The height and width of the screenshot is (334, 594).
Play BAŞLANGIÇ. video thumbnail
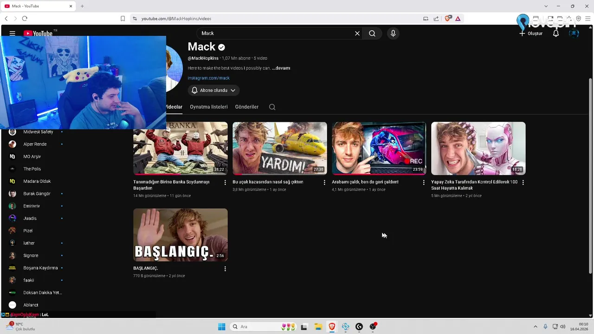181,235
